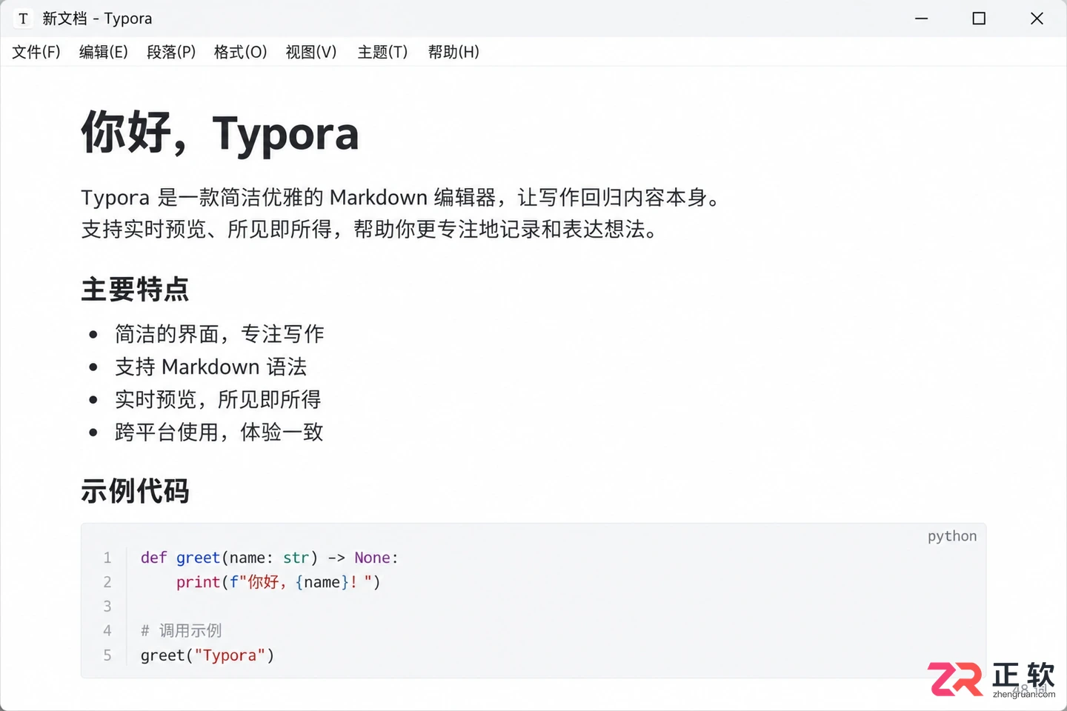
Task: Click list item 支持 Markdown 语法
Action: tap(211, 367)
